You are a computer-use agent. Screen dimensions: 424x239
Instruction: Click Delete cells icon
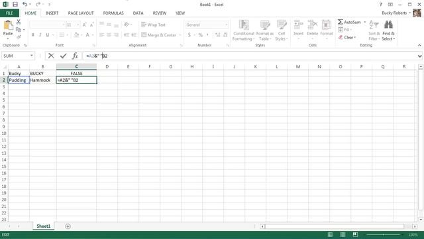pos(312,25)
